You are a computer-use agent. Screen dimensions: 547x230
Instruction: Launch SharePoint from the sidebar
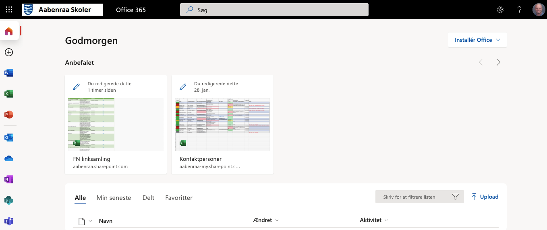9,200
